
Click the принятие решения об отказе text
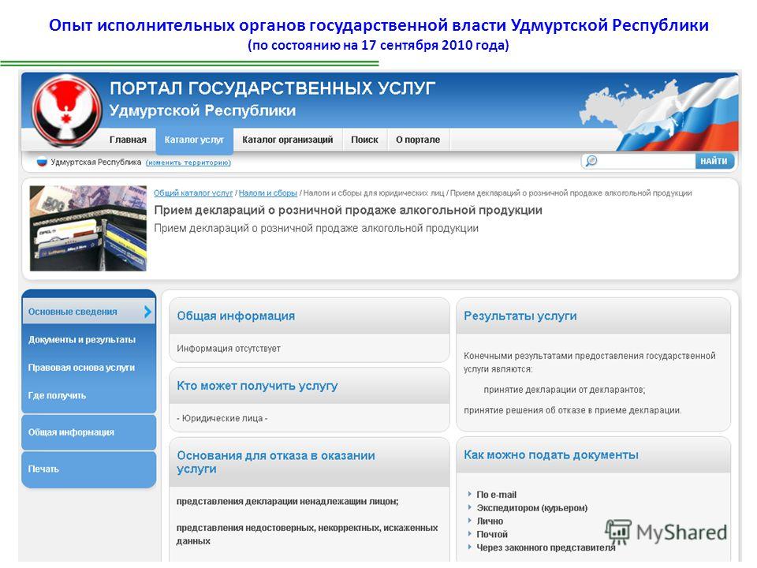pyautogui.click(x=572, y=410)
